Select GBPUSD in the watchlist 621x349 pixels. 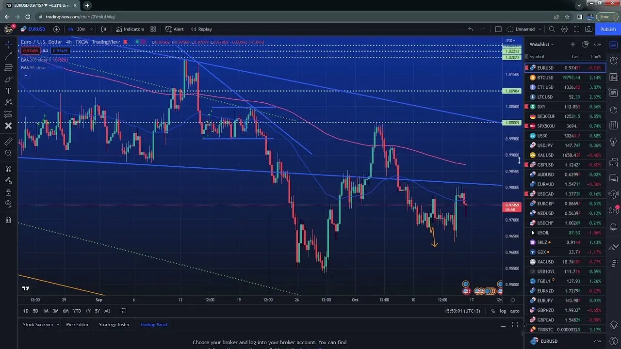pyautogui.click(x=565, y=165)
